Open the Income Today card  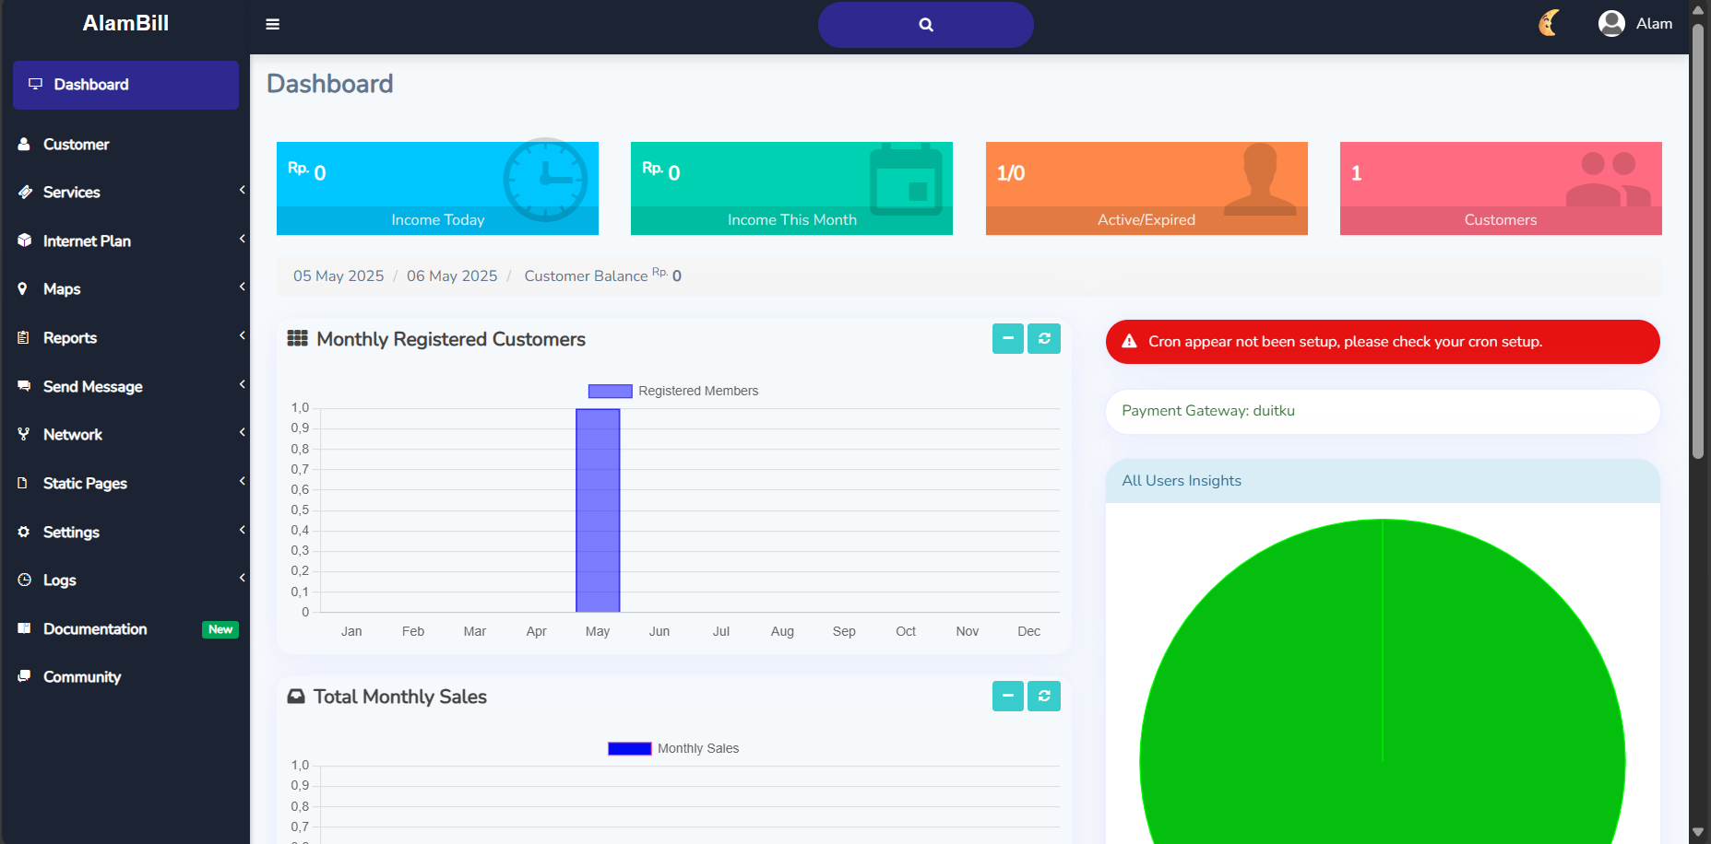click(x=437, y=188)
